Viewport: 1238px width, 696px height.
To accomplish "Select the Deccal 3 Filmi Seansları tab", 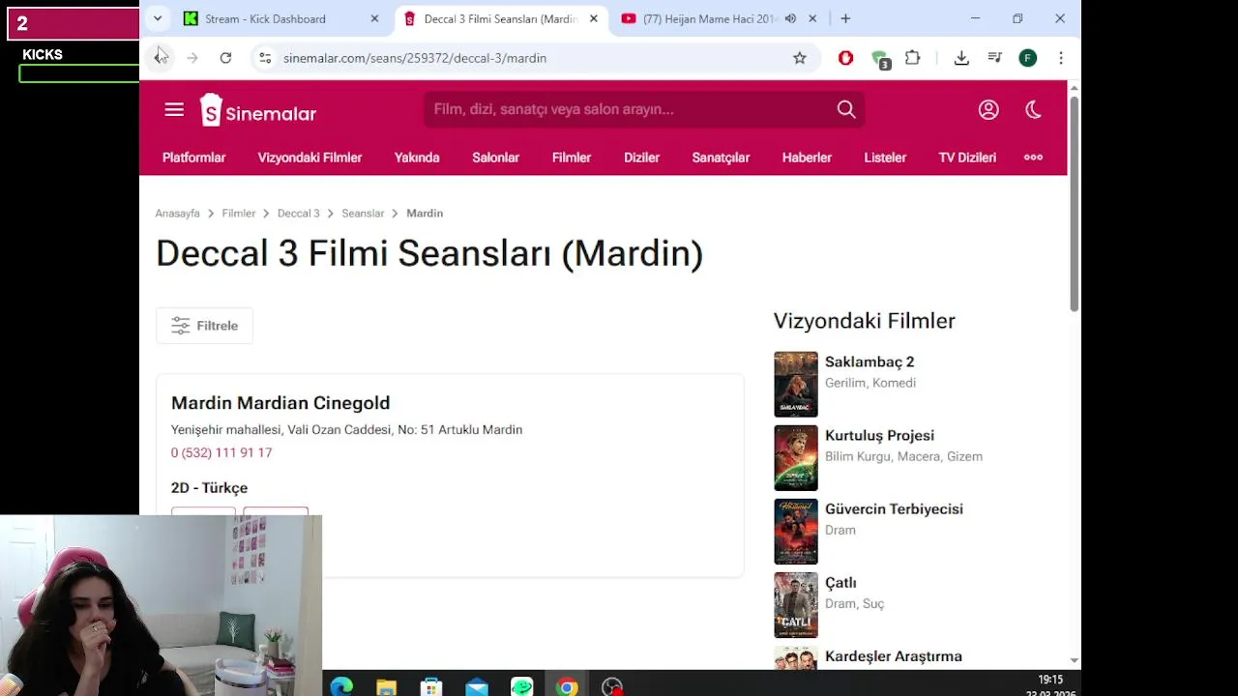I will click(x=502, y=18).
